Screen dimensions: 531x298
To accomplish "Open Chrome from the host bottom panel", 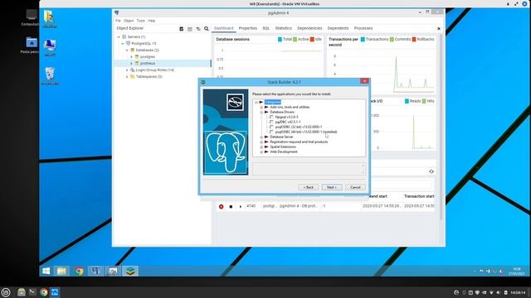I will click(x=43, y=292).
